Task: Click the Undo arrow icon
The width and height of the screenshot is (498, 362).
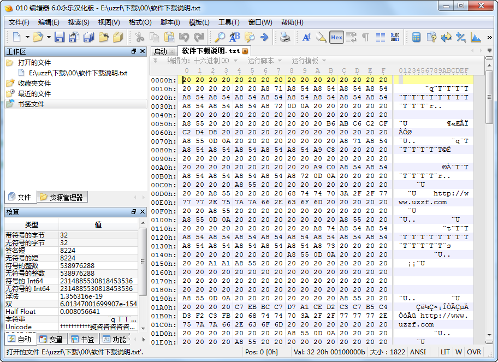Action: pos(184,37)
